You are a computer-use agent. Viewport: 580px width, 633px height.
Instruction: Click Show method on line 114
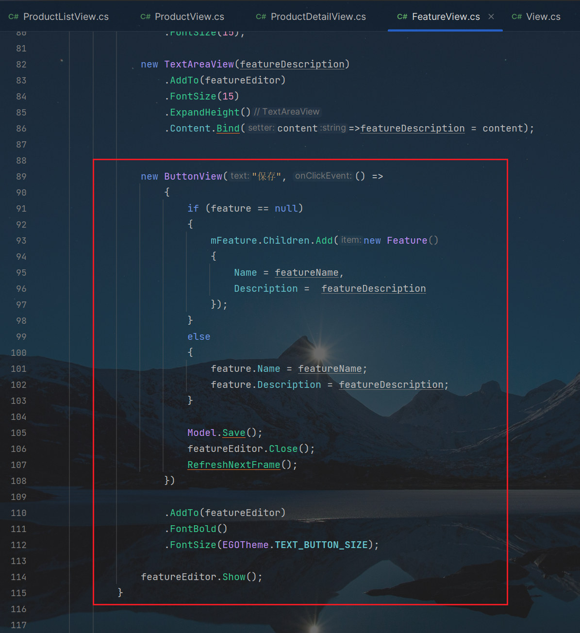click(x=234, y=577)
